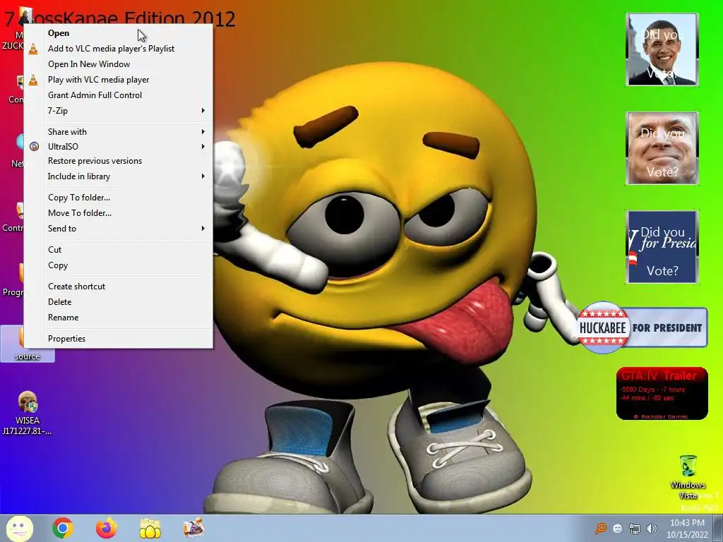The height and width of the screenshot is (542, 723).
Task: Open Properties from the context menu
Action: coord(119,339)
